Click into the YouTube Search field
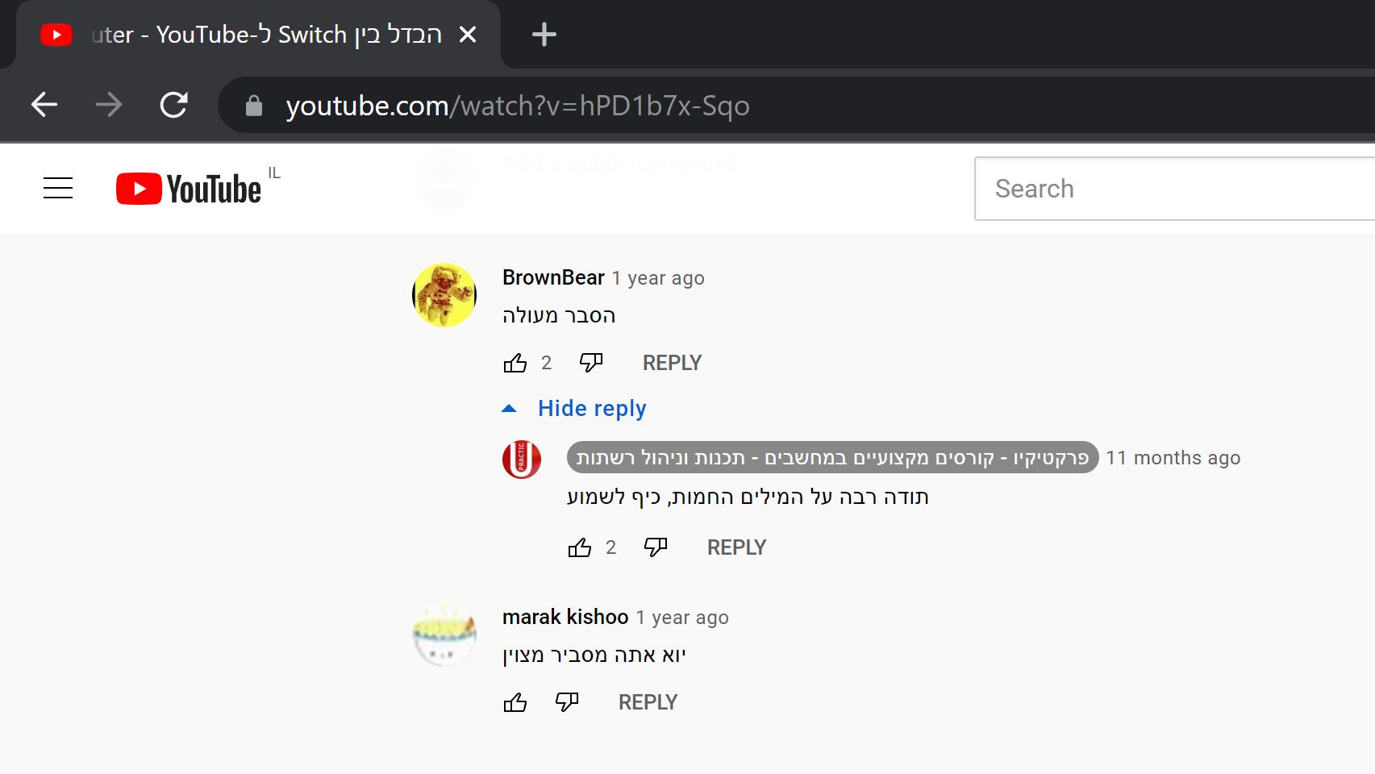Screen dimensions: 1375x774 1174,189
